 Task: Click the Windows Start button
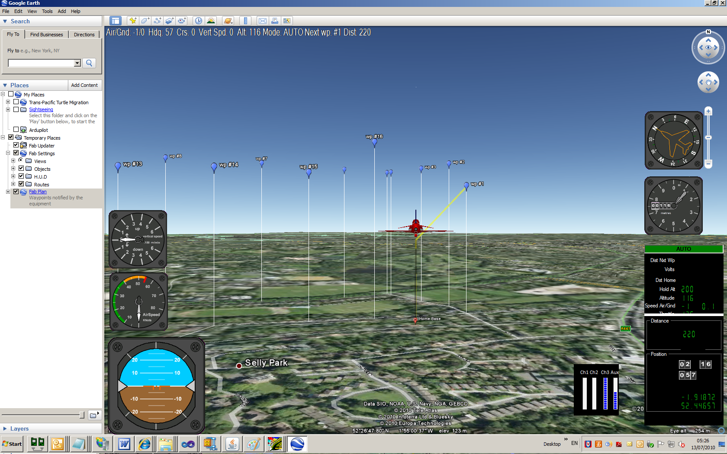12,444
